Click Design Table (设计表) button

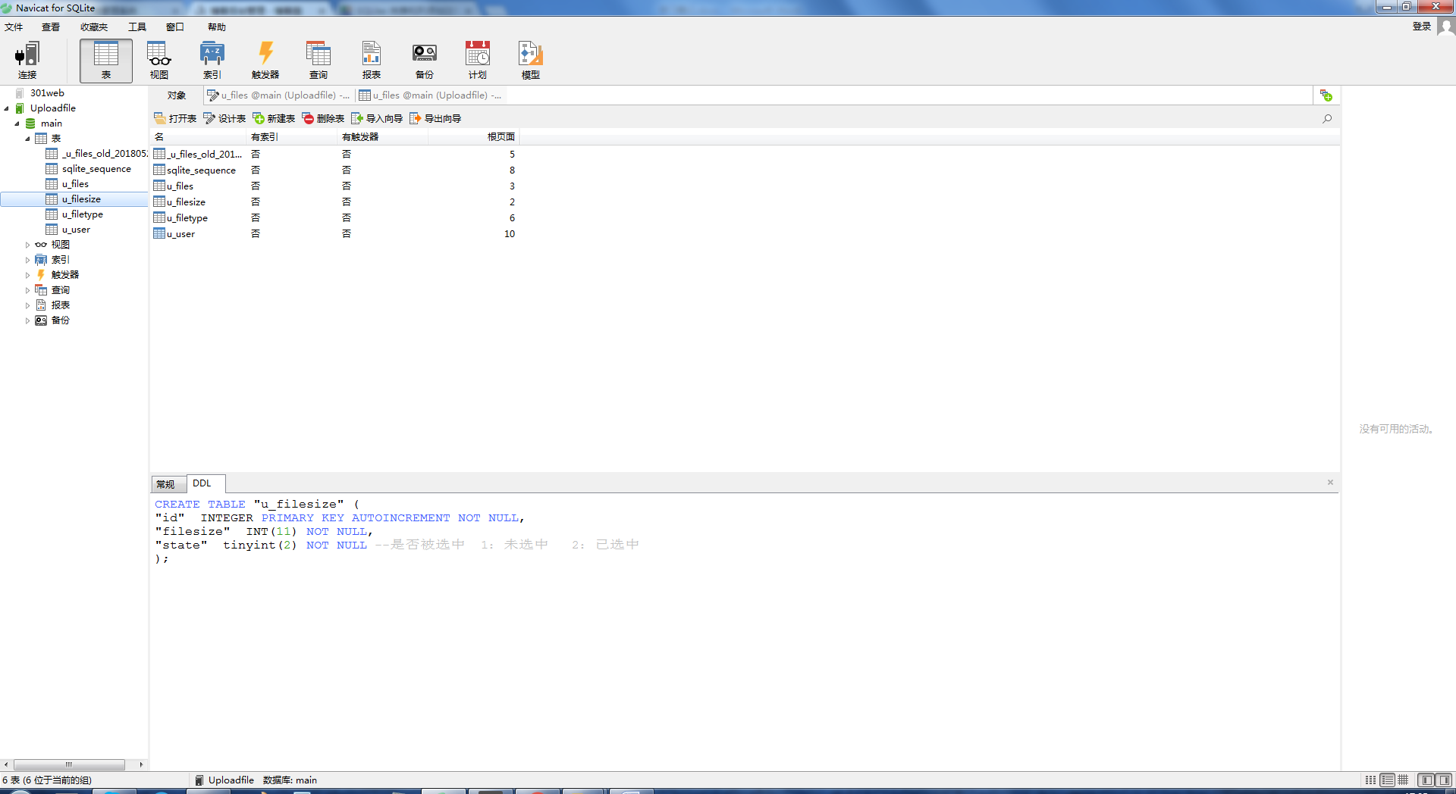[x=224, y=118]
